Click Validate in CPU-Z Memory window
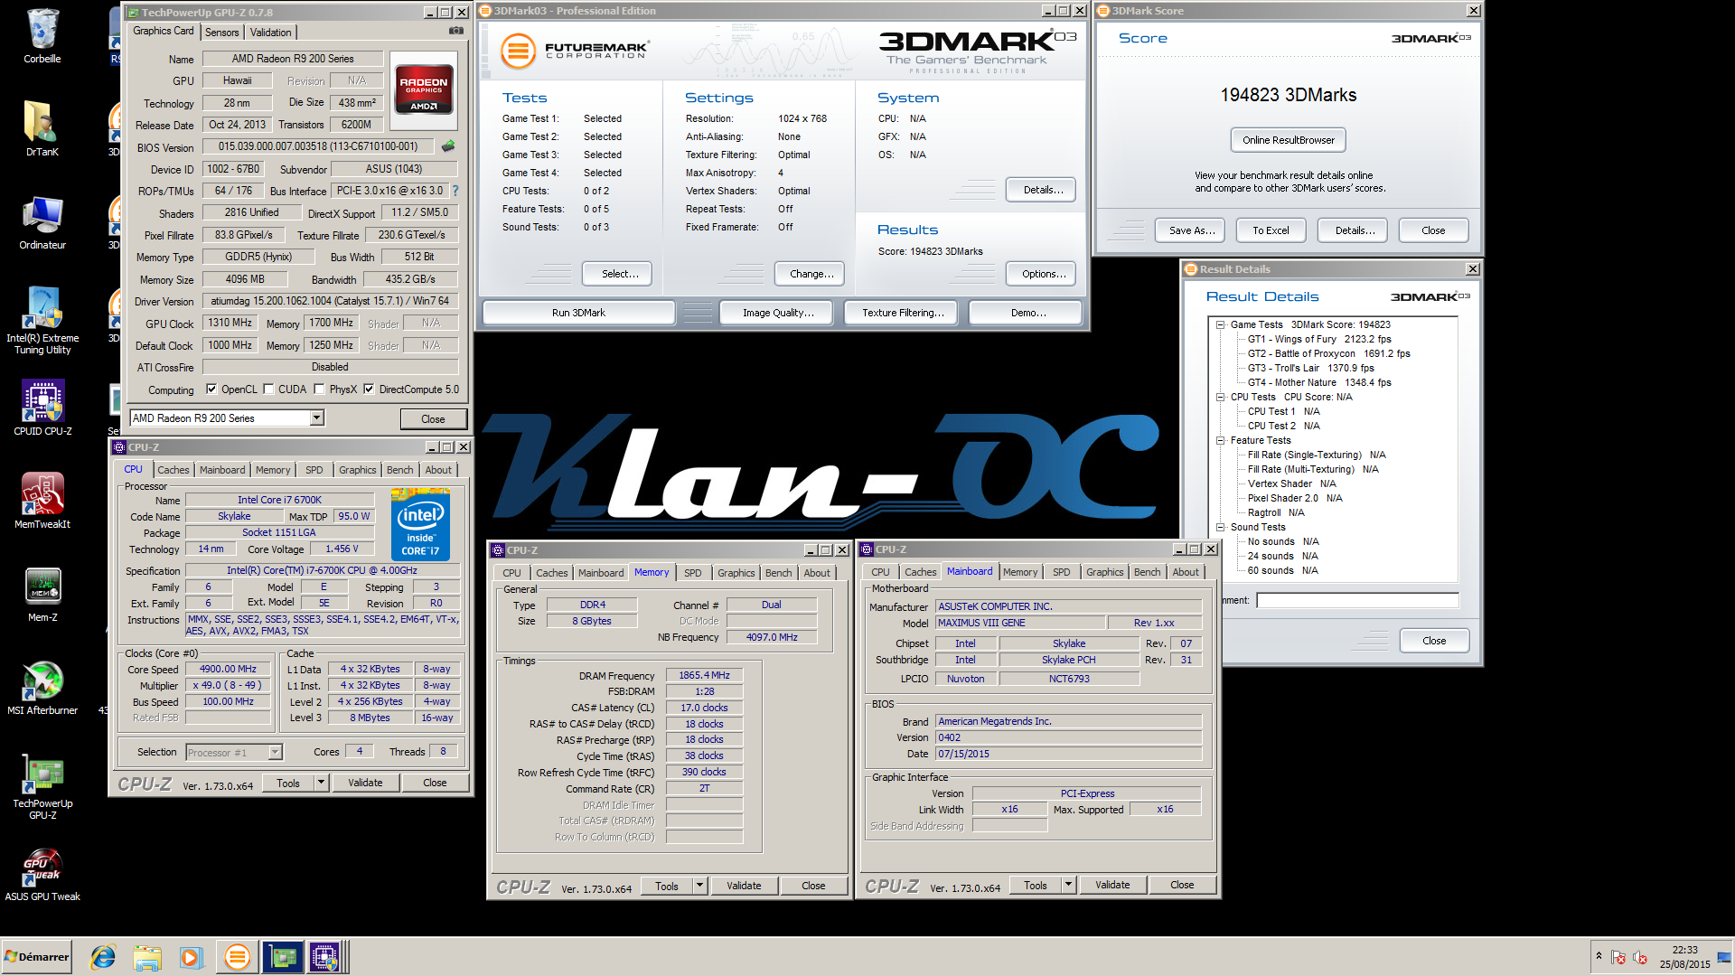 coord(744,886)
